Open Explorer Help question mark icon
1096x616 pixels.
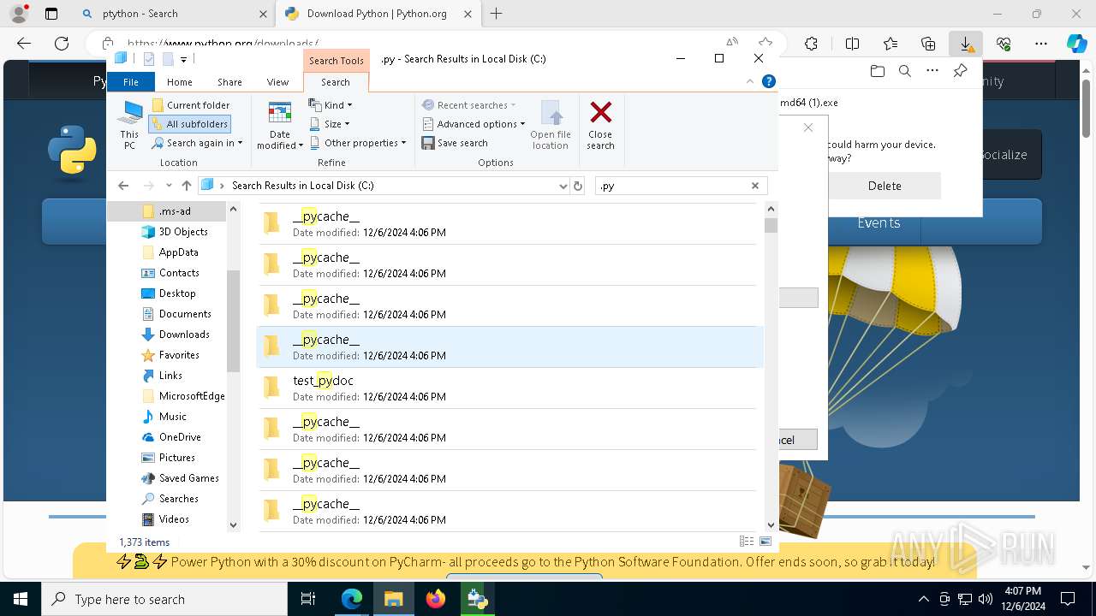[x=769, y=82]
